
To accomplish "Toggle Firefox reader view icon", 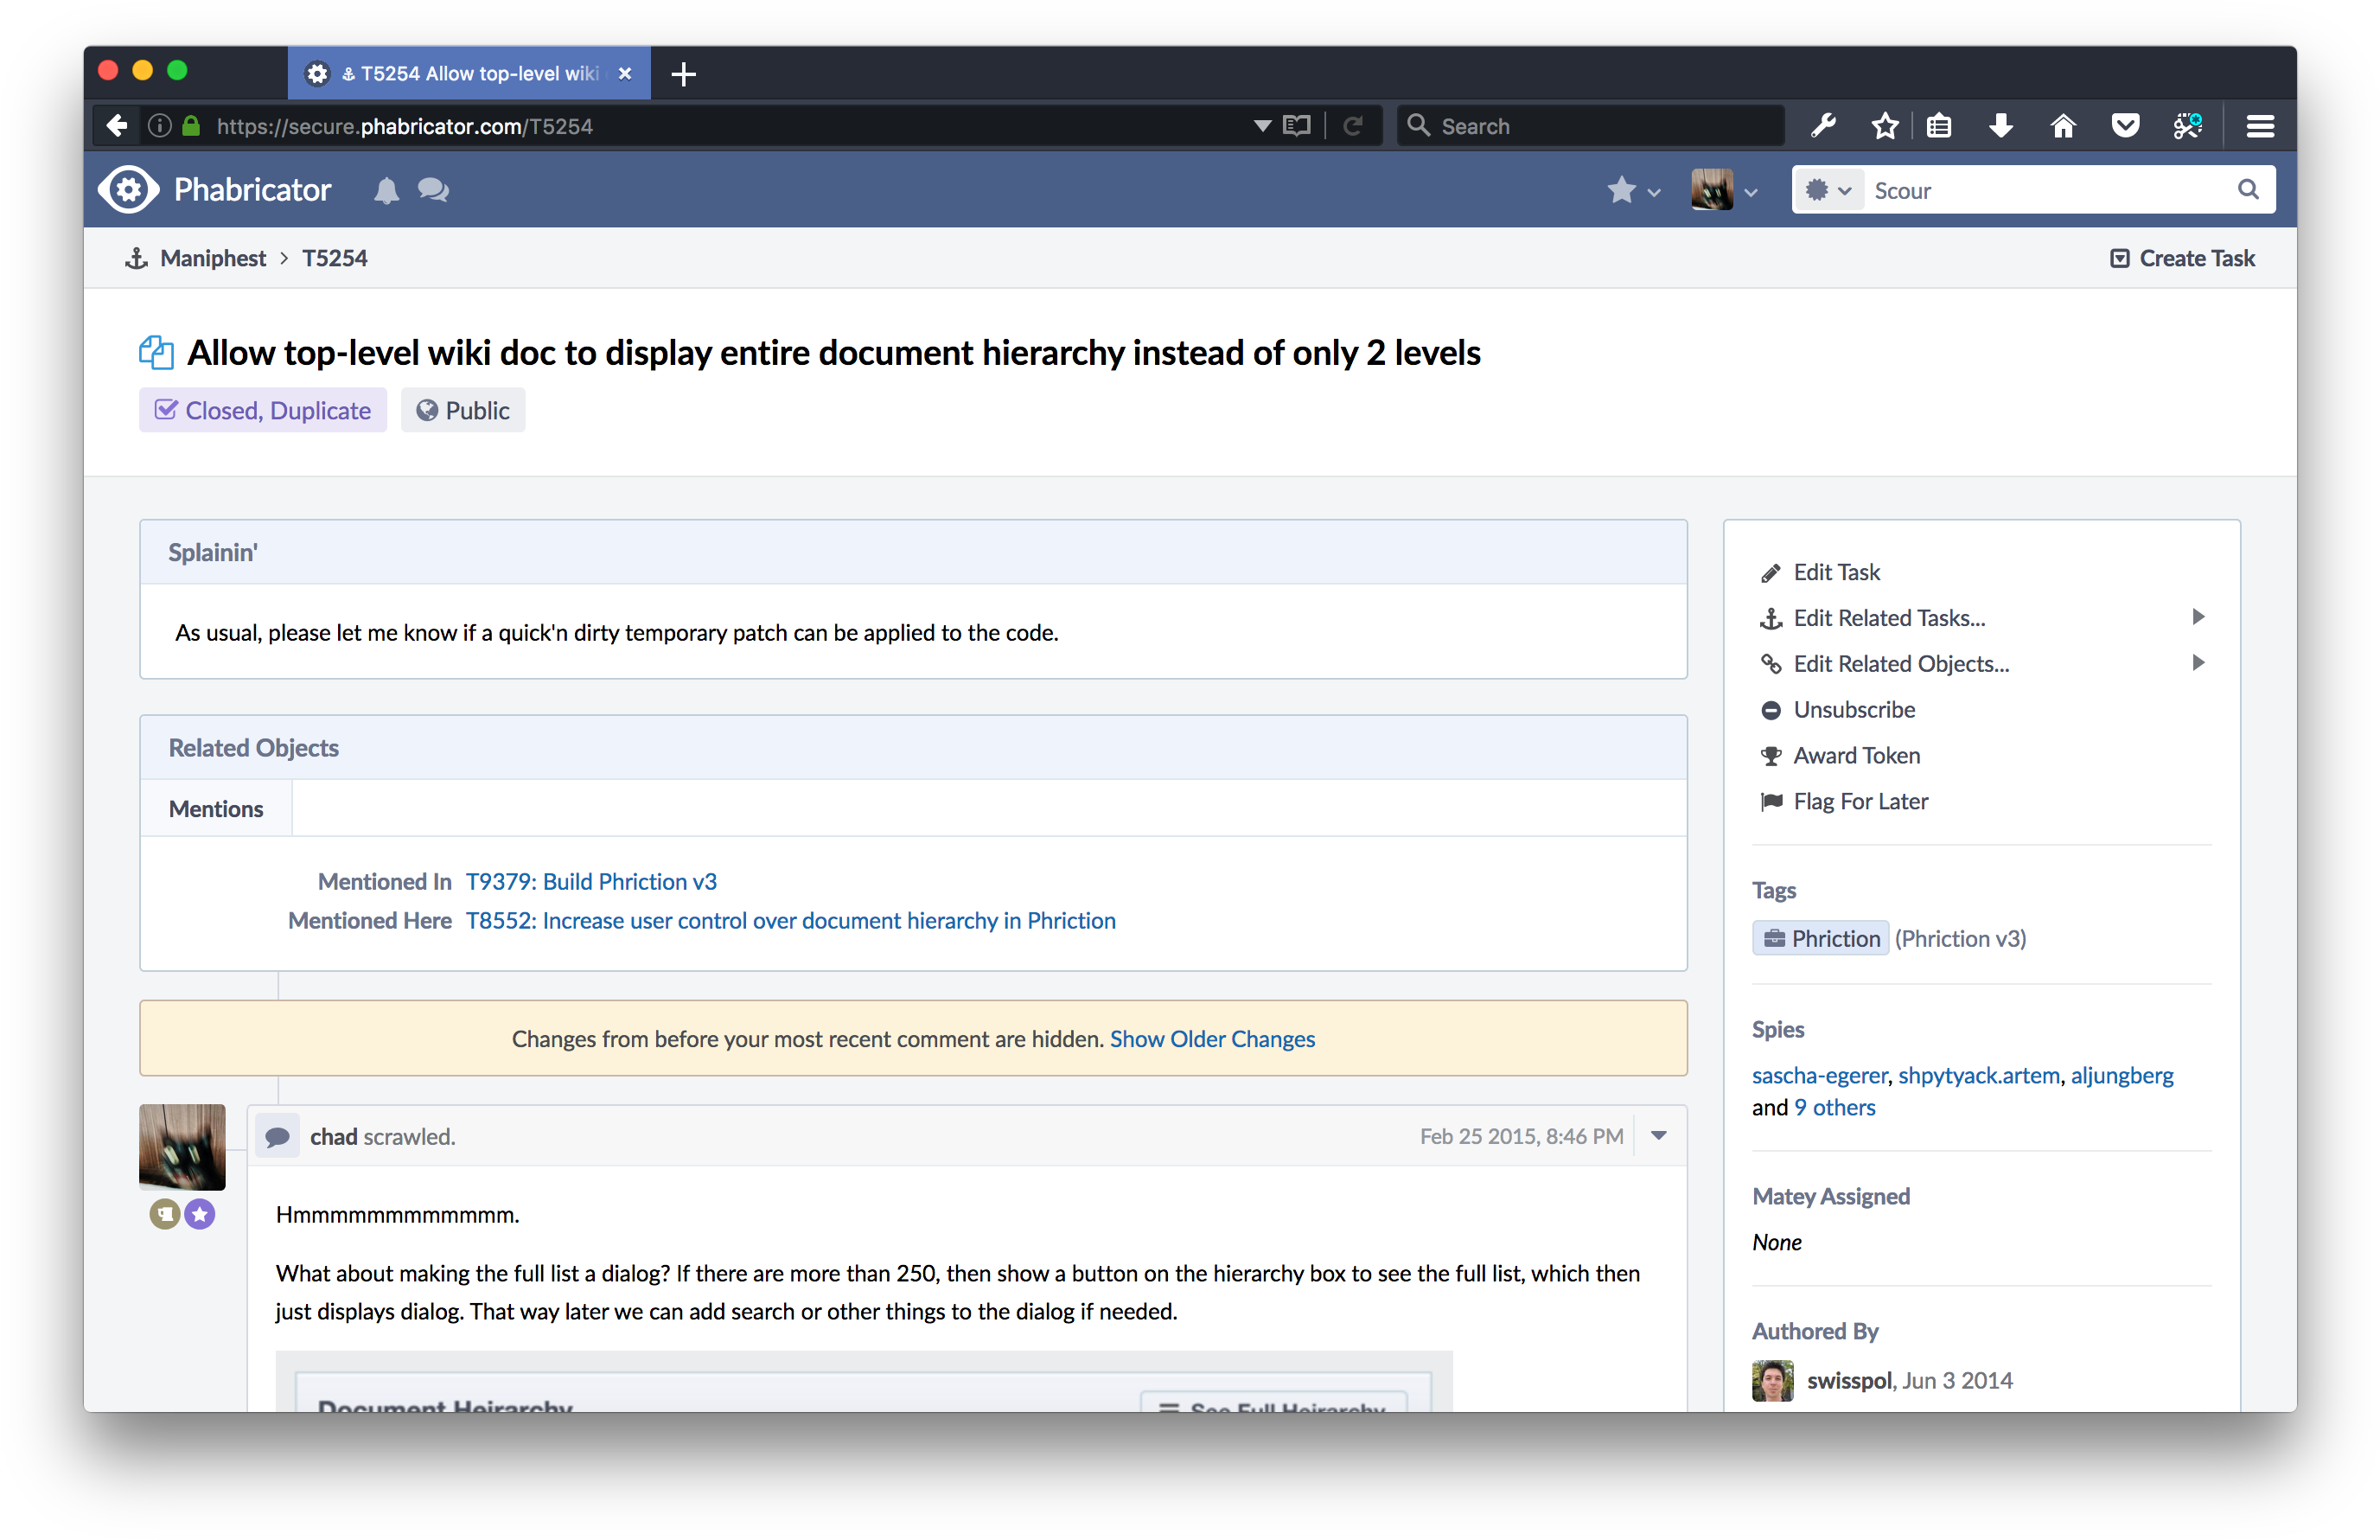I will coord(1297,126).
